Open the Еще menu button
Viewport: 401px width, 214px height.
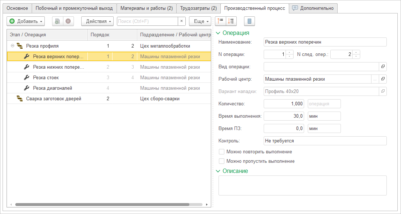click(x=200, y=21)
